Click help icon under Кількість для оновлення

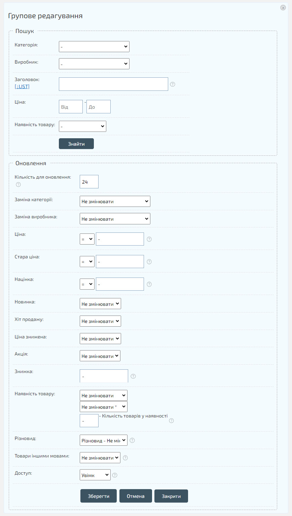(x=19, y=184)
